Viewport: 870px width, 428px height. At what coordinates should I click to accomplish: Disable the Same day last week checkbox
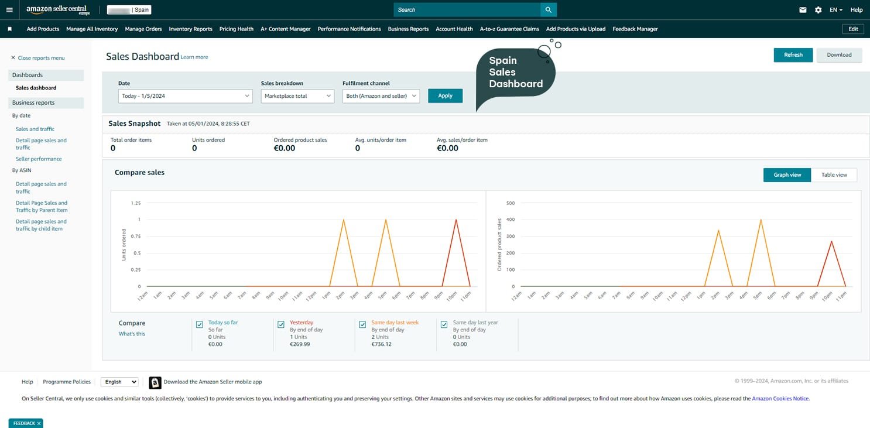(x=362, y=324)
